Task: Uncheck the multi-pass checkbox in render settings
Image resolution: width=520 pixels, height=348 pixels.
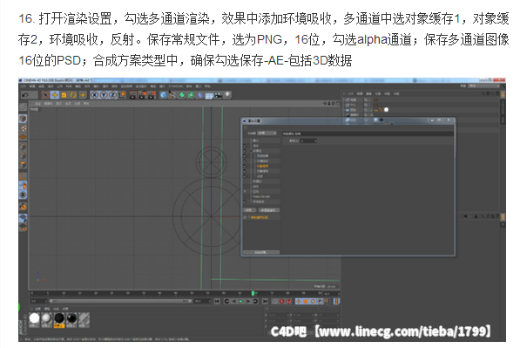Action: coord(245,151)
